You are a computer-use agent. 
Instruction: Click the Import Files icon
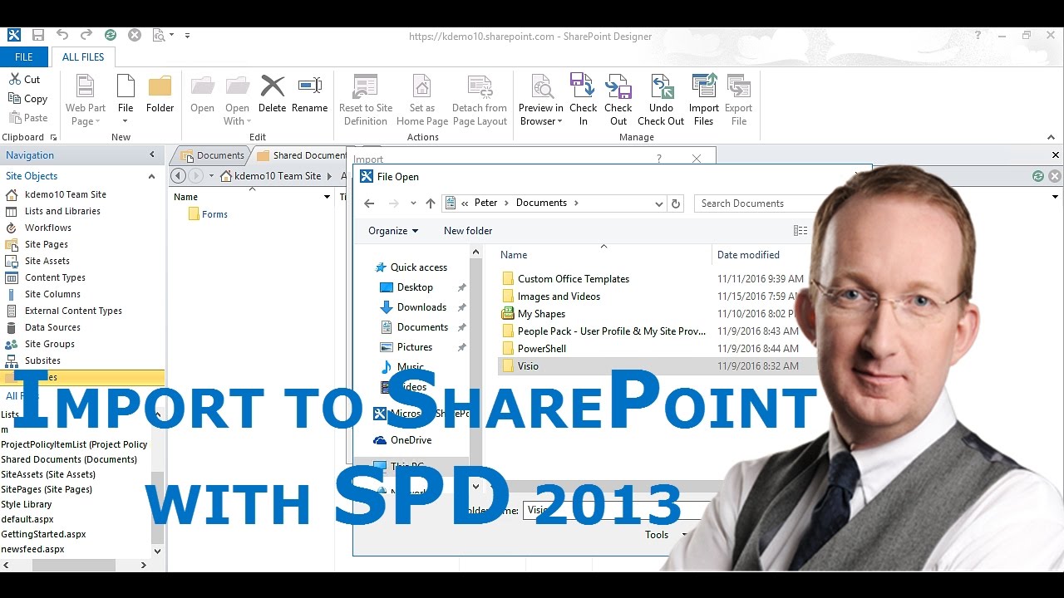704,86
